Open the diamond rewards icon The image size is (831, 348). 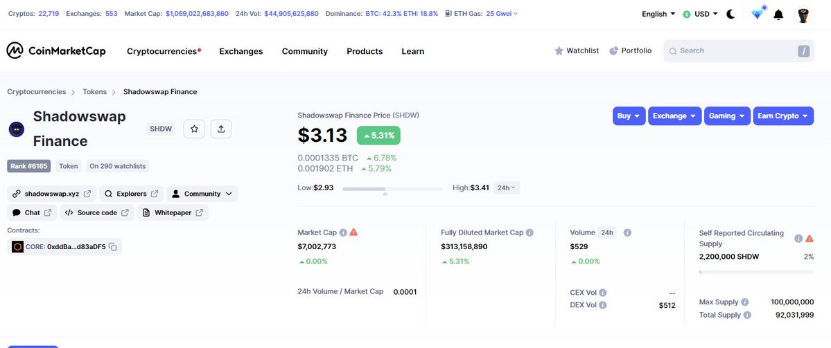tap(758, 14)
